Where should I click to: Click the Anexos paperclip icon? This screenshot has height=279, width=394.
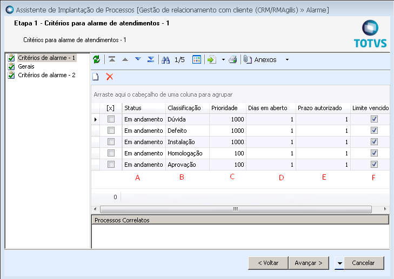(x=248, y=60)
